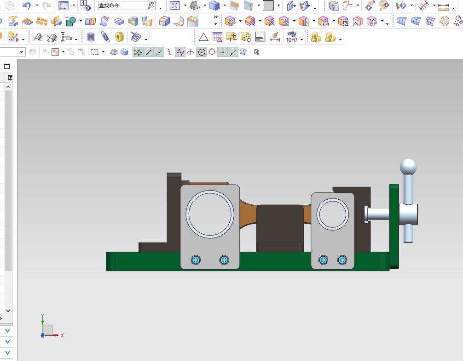Click the delete spring icon
Screen dimensions: 463x361
136,37
